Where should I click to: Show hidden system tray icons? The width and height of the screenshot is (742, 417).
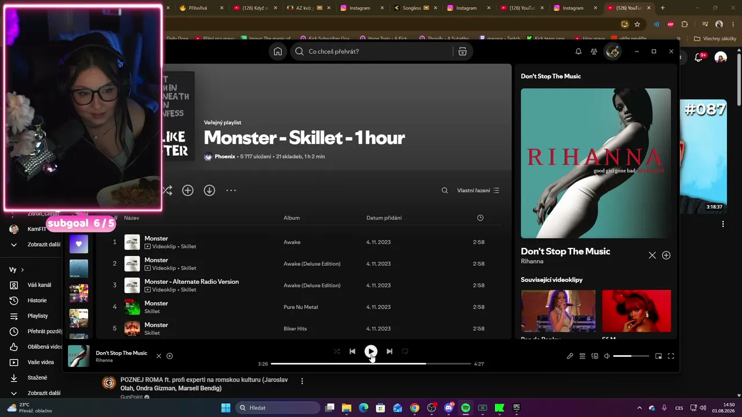point(639,408)
